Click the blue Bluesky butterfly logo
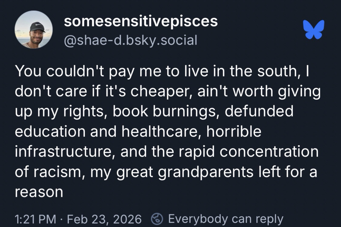 coord(314,30)
